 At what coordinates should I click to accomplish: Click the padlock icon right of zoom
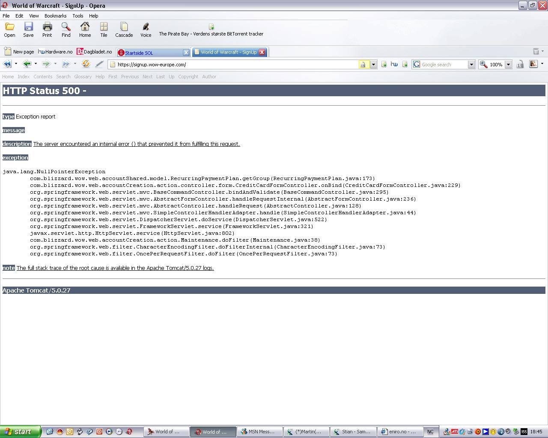click(x=520, y=65)
